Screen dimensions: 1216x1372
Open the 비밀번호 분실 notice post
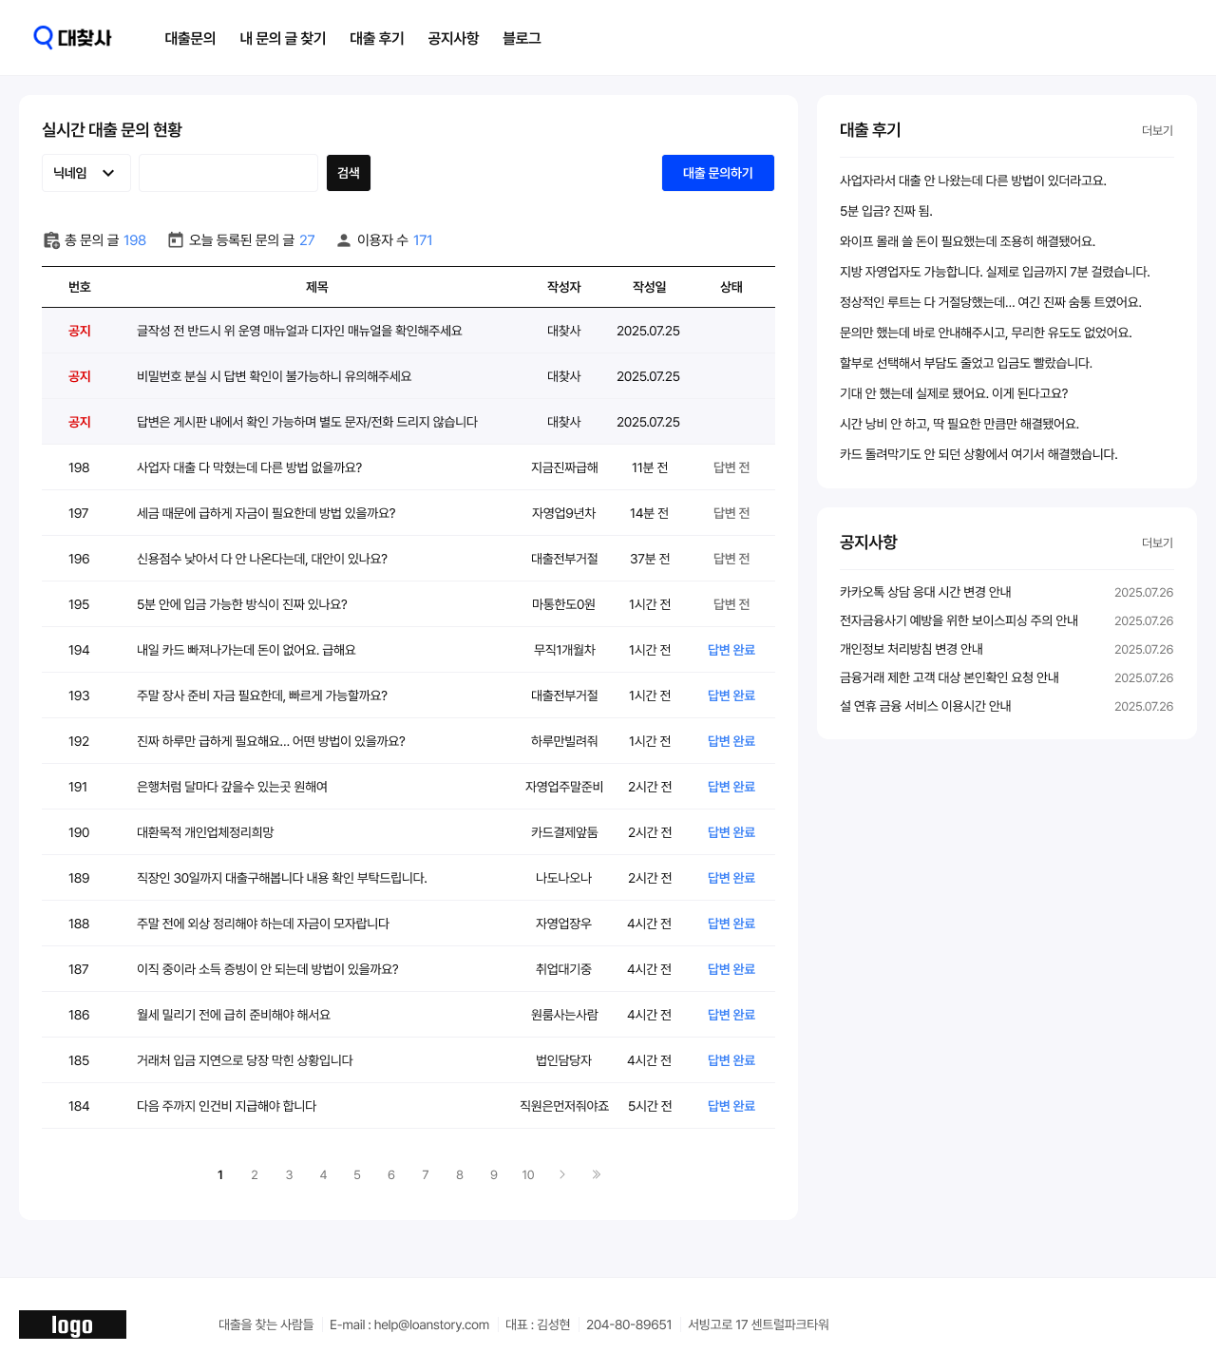[275, 376]
